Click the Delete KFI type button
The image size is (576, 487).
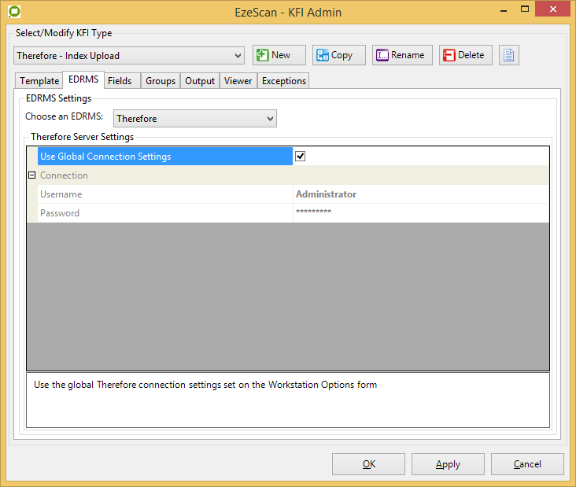coord(466,55)
